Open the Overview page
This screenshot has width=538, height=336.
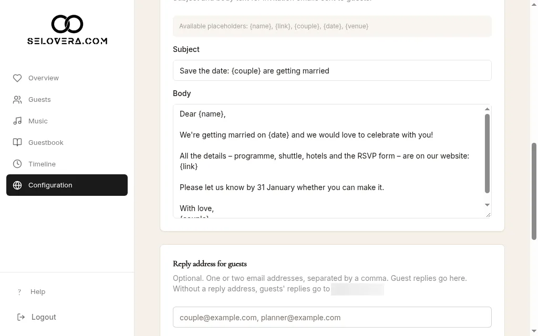(x=67, y=78)
